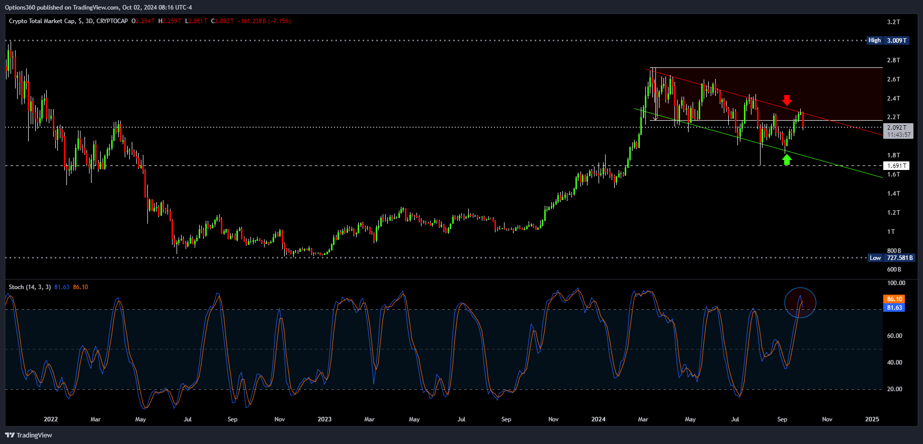The height and width of the screenshot is (444, 923).
Task: Click the 800B price axis label
Action: (x=894, y=251)
